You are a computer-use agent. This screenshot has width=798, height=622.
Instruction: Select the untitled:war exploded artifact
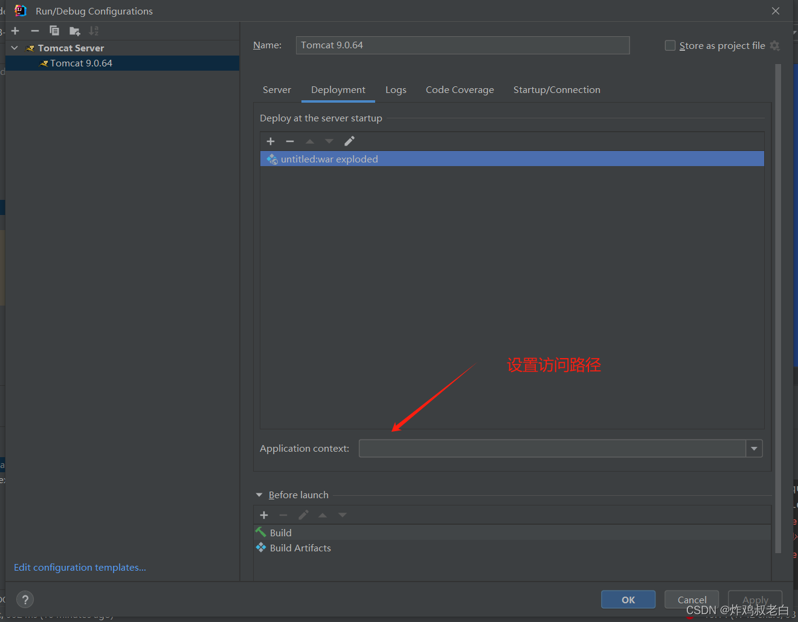tap(512, 159)
